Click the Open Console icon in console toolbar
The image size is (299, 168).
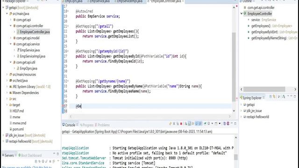pyautogui.click(x=216, y=123)
